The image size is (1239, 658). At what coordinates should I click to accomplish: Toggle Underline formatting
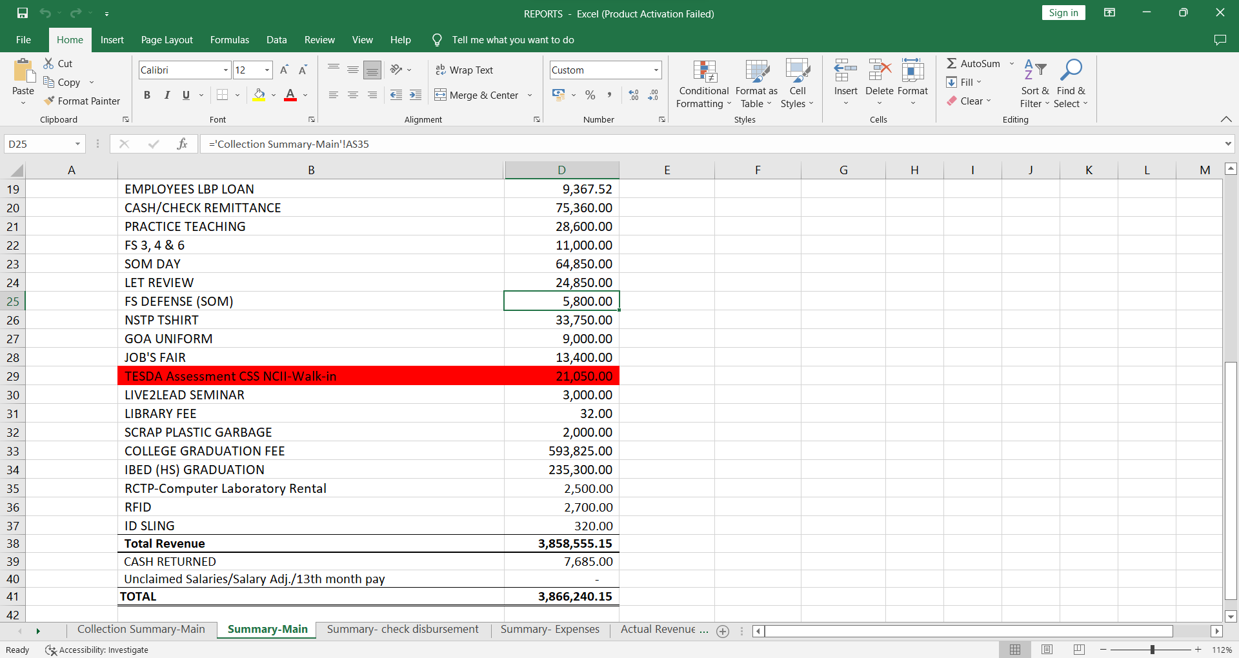click(x=186, y=95)
